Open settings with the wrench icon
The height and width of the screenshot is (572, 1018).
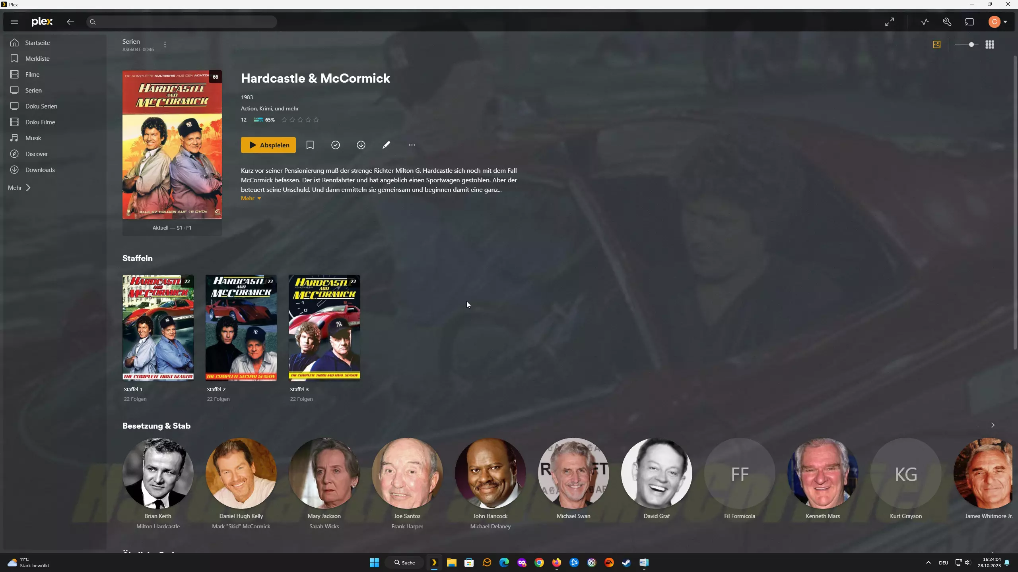coord(947,22)
